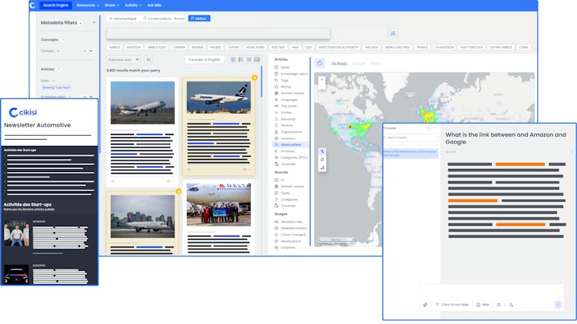Click Translate in English button
Image resolution: width=577 pixels, height=324 pixels.
pyautogui.click(x=204, y=60)
